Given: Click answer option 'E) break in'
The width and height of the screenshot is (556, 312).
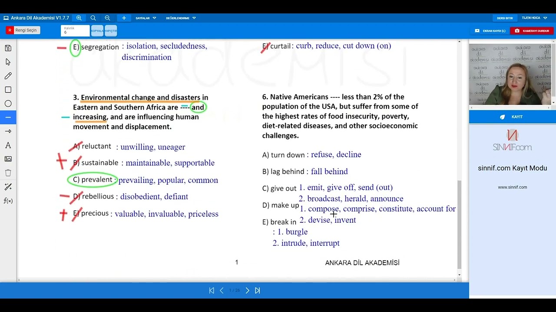Looking at the screenshot, I should tap(279, 222).
